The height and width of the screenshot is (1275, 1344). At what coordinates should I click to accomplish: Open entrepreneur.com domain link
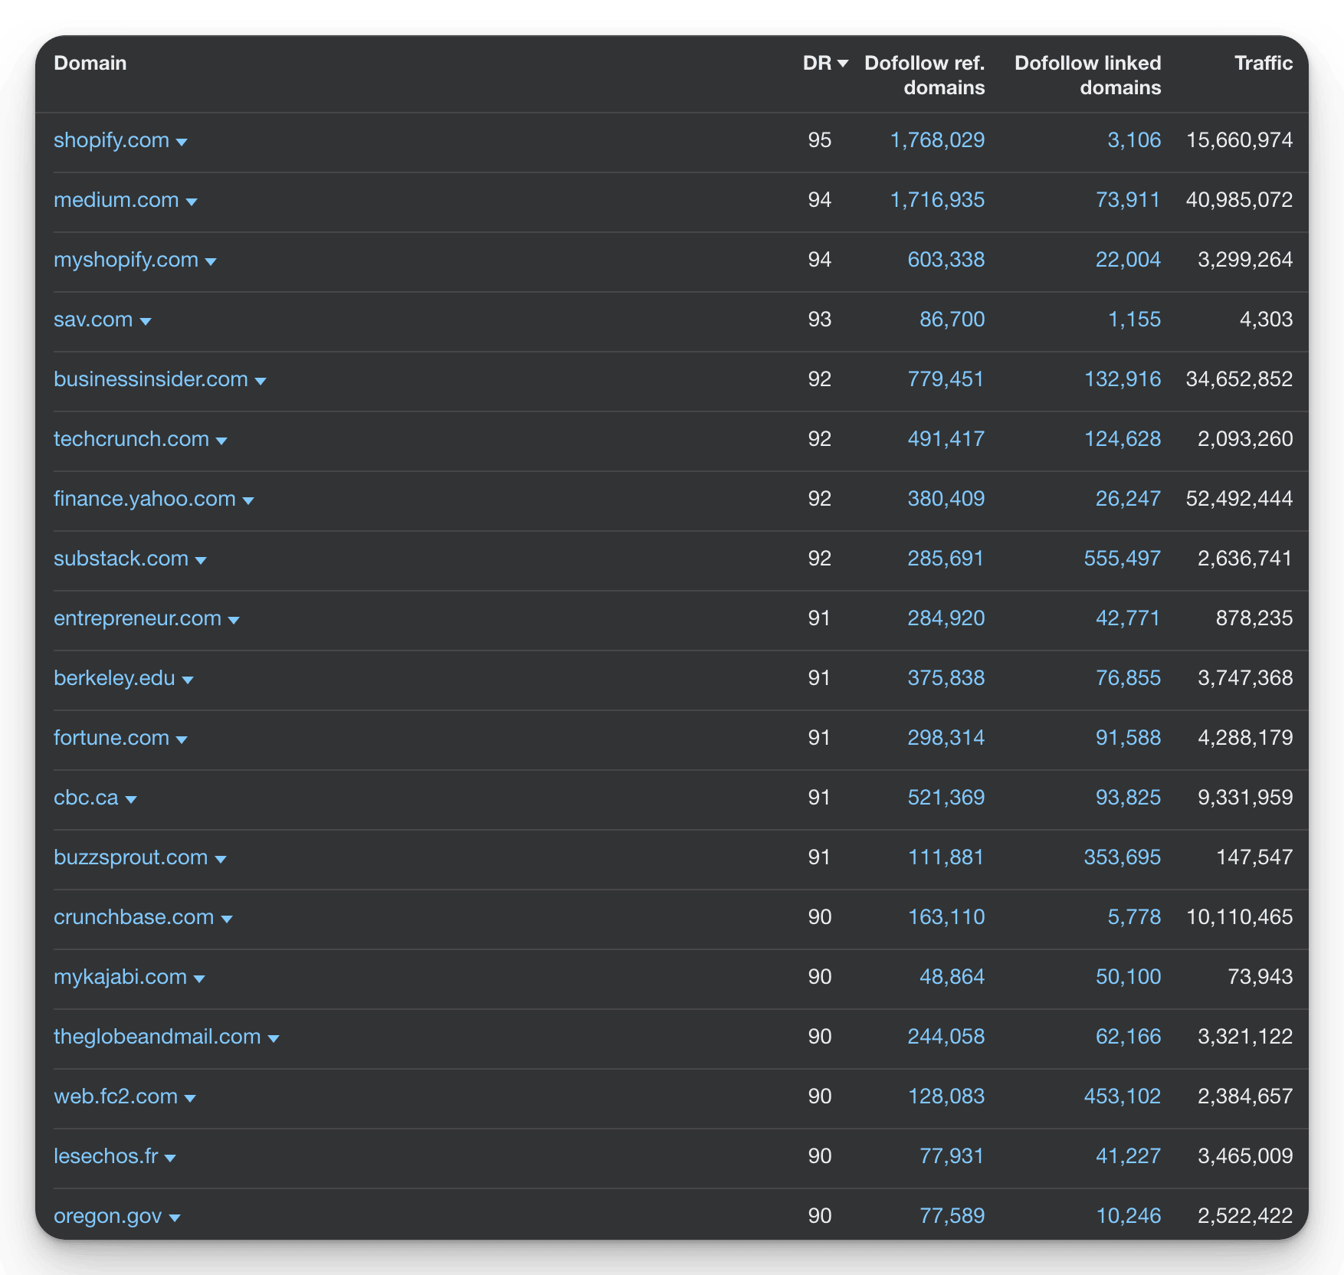pos(137,618)
